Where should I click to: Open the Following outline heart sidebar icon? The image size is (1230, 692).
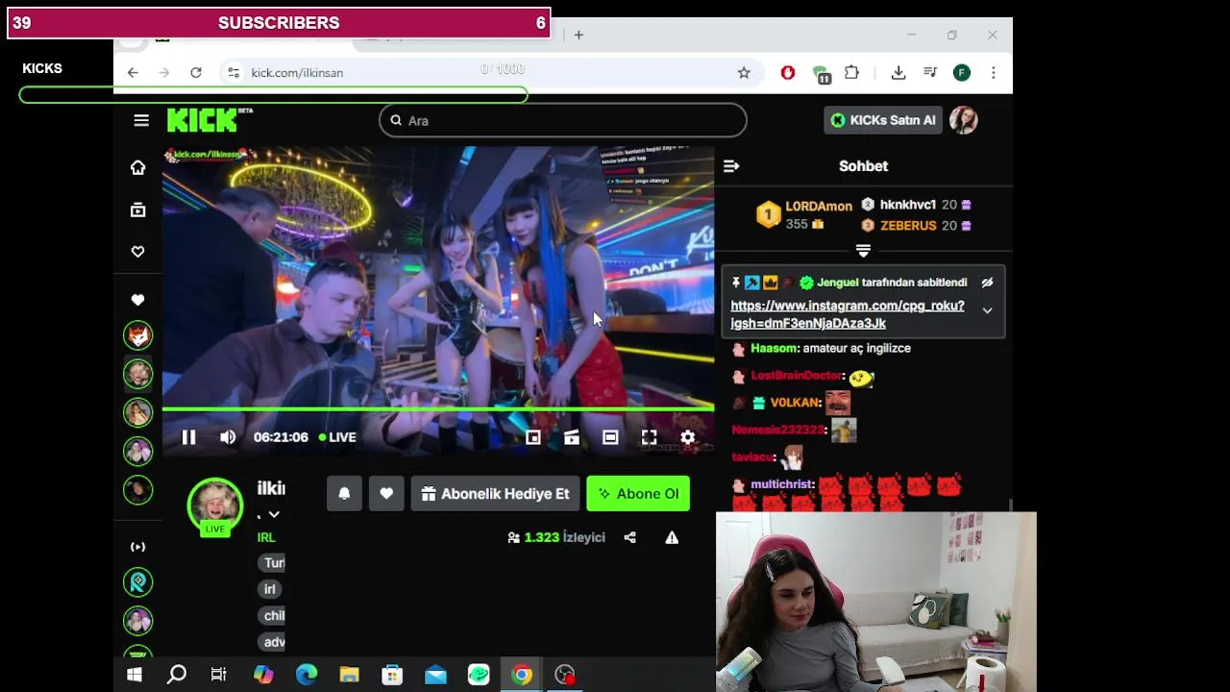click(x=138, y=252)
